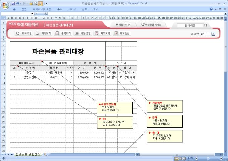Viewport: 228px width, 161px height.
Task: Select the cell 경영혁신부
Action: tap(30, 77)
